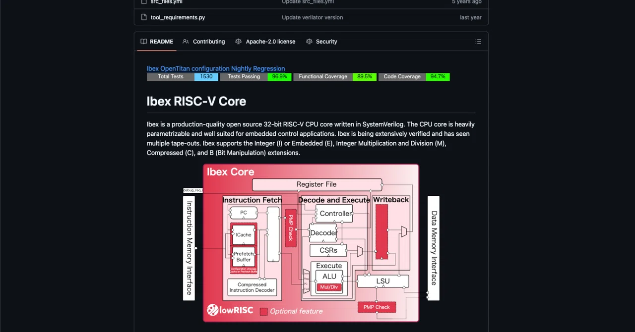The height and width of the screenshot is (332, 635).
Task: Click the 'last year' timestamp for tool_requirements.py
Action: point(471,17)
